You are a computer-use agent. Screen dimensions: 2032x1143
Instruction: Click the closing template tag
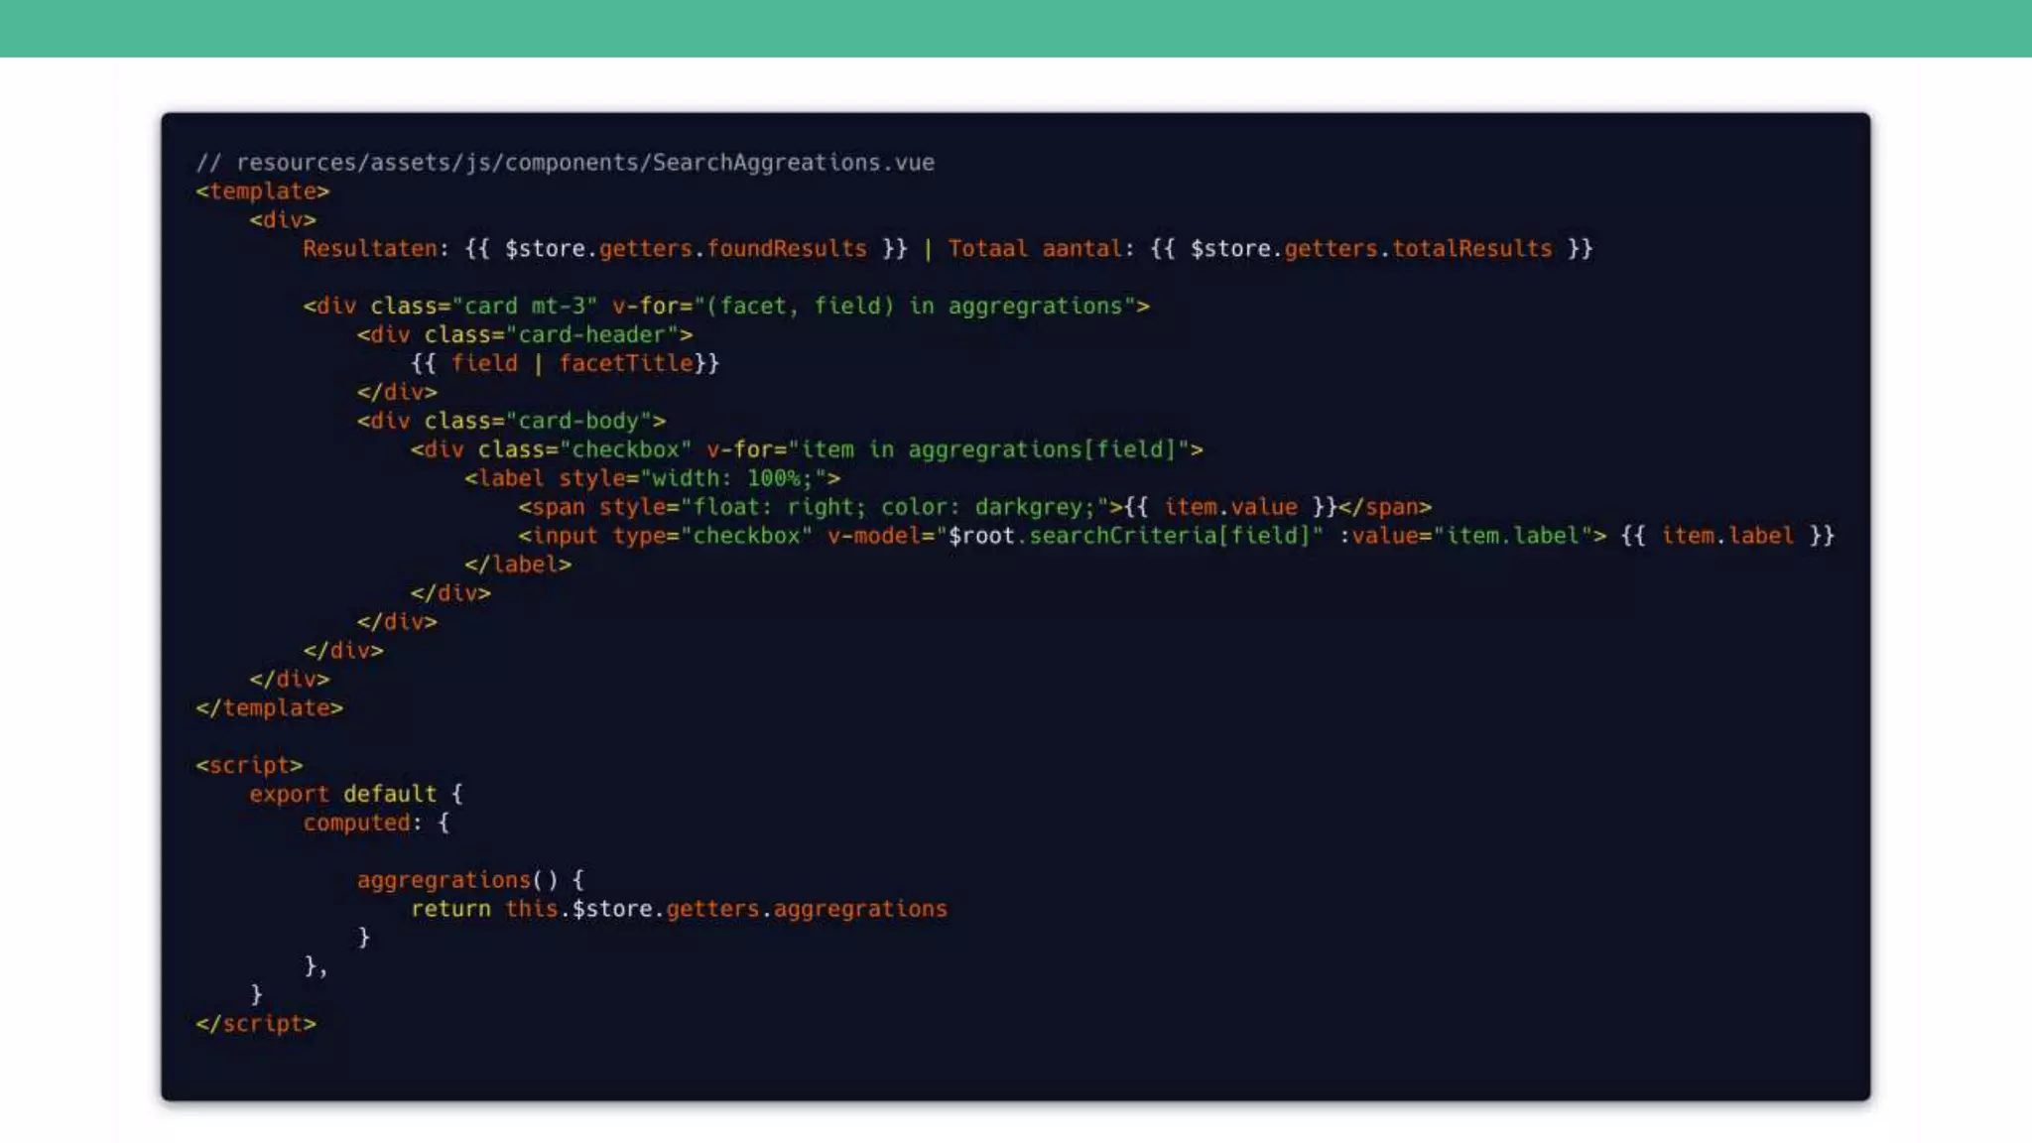click(x=269, y=708)
